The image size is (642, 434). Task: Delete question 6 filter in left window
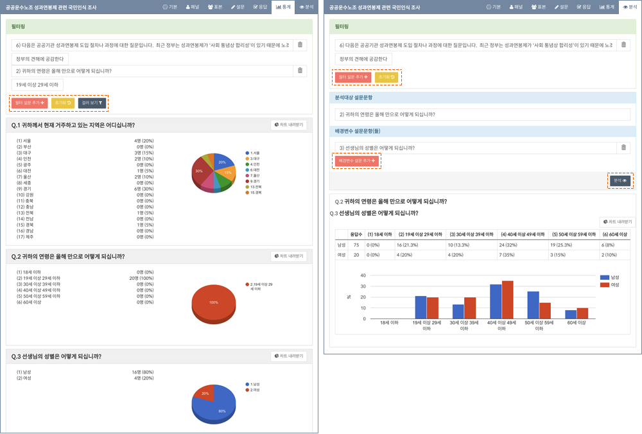300,45
